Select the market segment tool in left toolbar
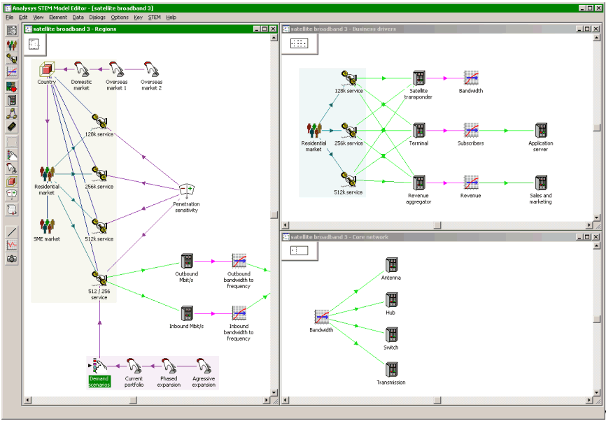The height and width of the screenshot is (421, 606). click(12, 45)
